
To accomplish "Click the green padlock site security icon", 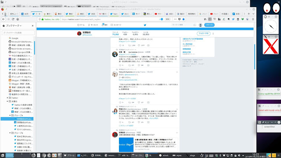I will tap(43, 19).
